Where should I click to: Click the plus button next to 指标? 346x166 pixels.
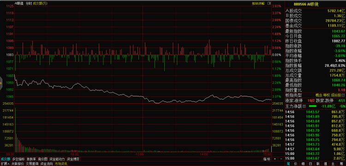[275, 159]
